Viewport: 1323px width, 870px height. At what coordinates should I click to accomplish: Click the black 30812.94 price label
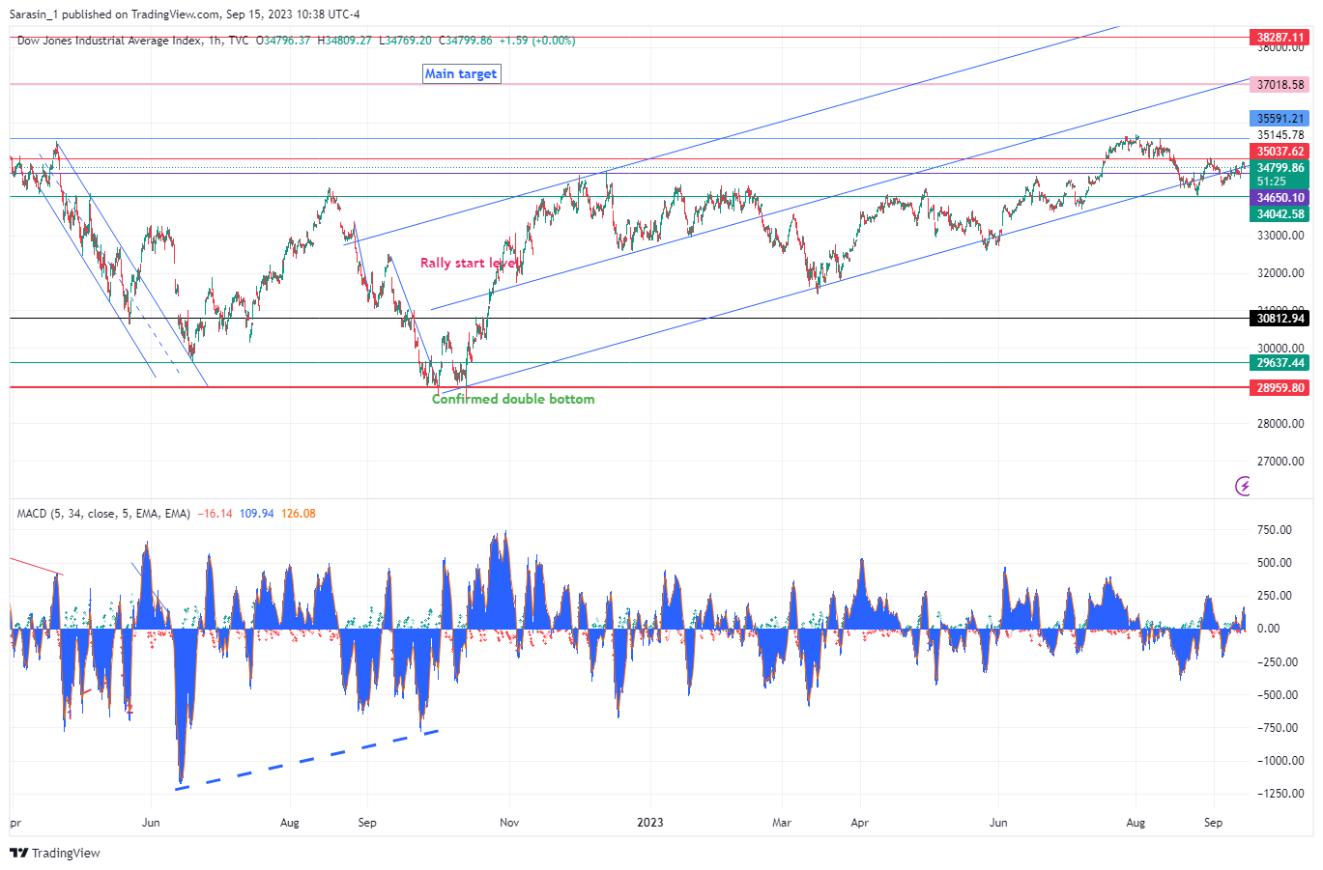(1280, 319)
